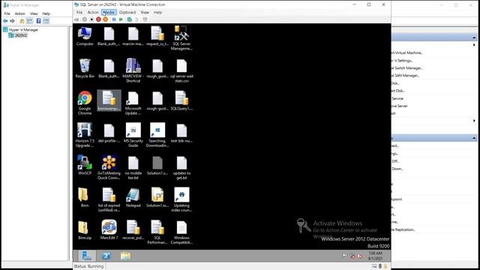Click the red Shut Down VM button
Viewport: 480px width, 270px height.
tap(98, 19)
